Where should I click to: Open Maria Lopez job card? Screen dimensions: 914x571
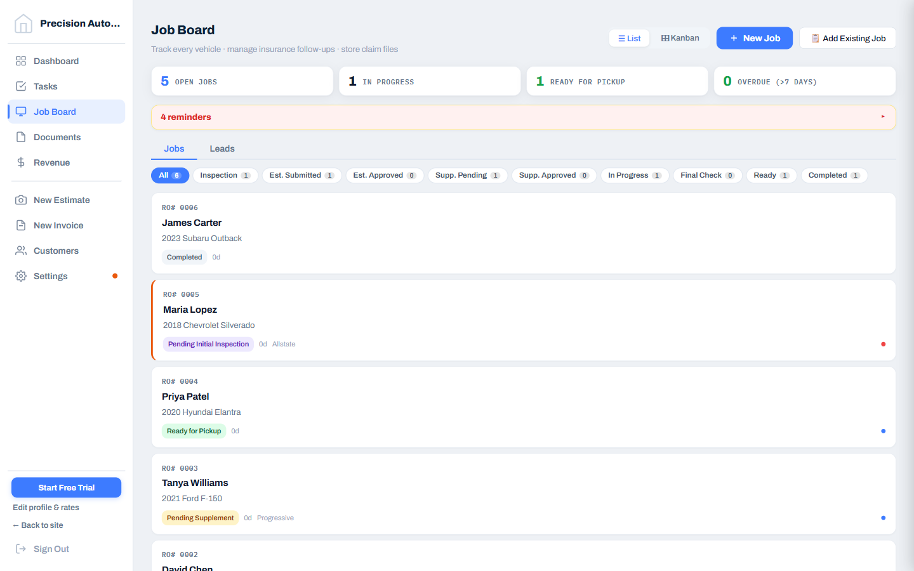(x=524, y=320)
